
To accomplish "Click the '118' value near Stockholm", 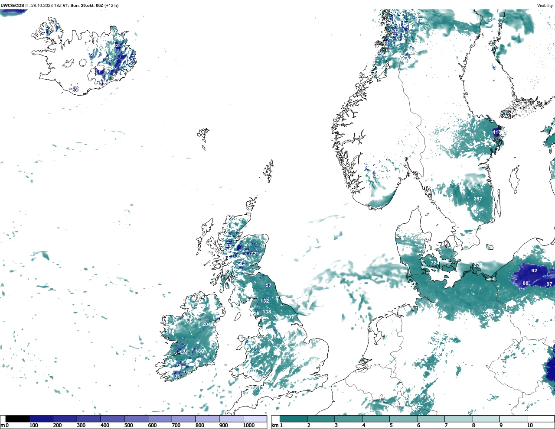I will pos(497,132).
